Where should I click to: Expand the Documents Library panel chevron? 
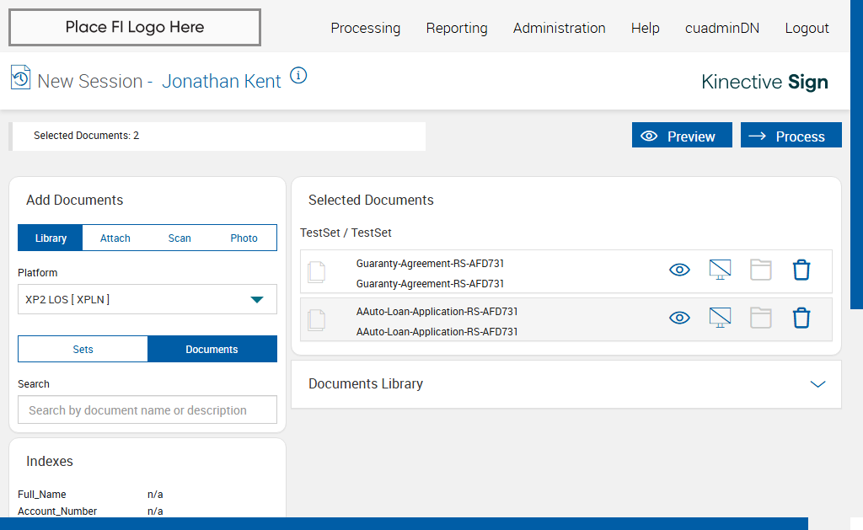click(x=817, y=384)
